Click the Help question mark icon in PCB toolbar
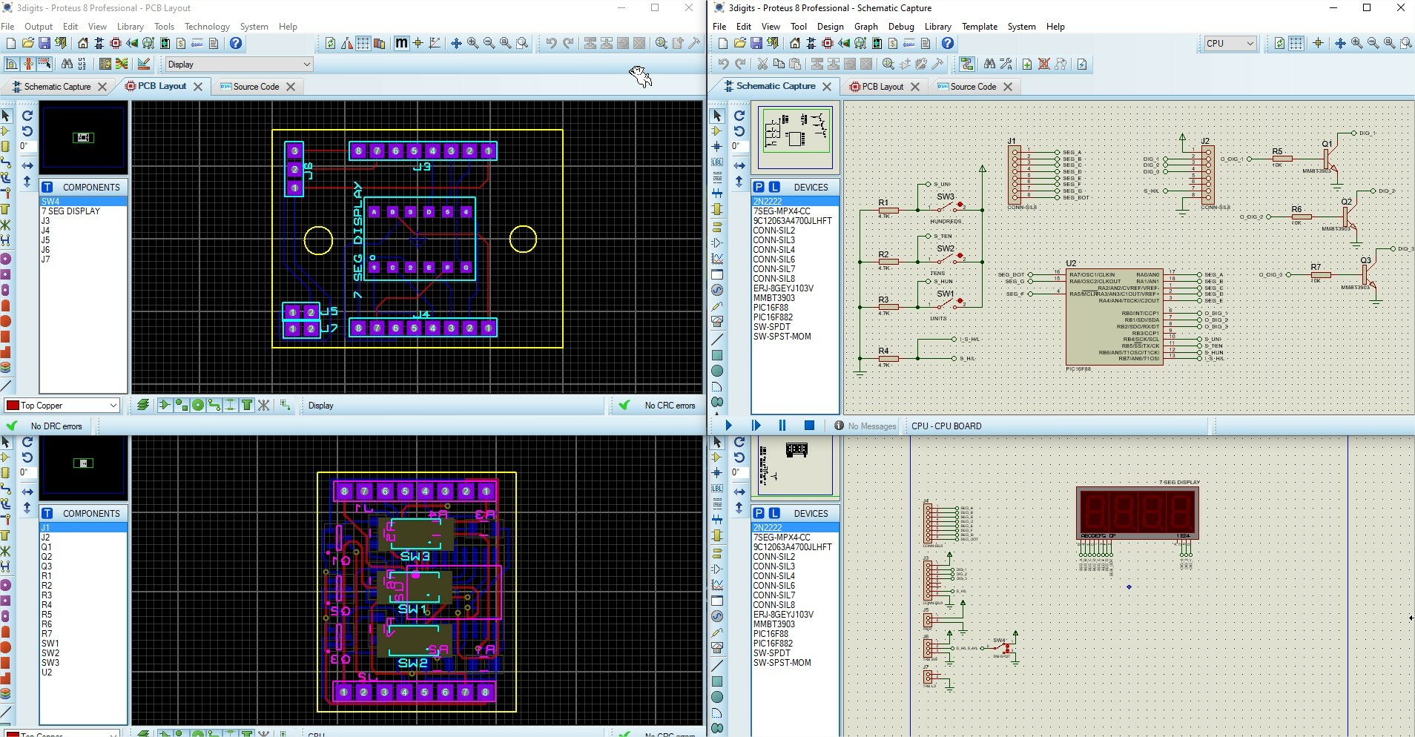 tap(236, 44)
